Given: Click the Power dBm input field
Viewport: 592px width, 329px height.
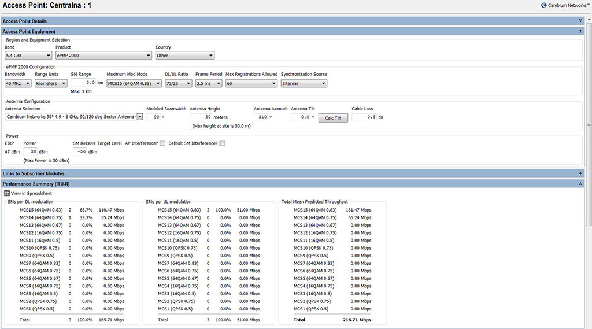Looking at the screenshot, I should coord(30,152).
